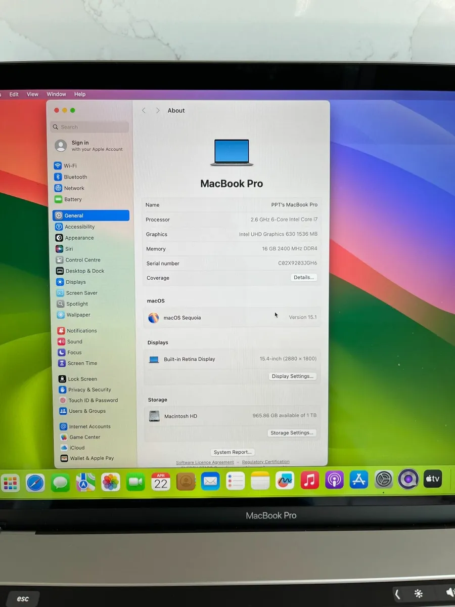Open Apple TV from the Dock
The height and width of the screenshot is (607, 455).
(432, 479)
